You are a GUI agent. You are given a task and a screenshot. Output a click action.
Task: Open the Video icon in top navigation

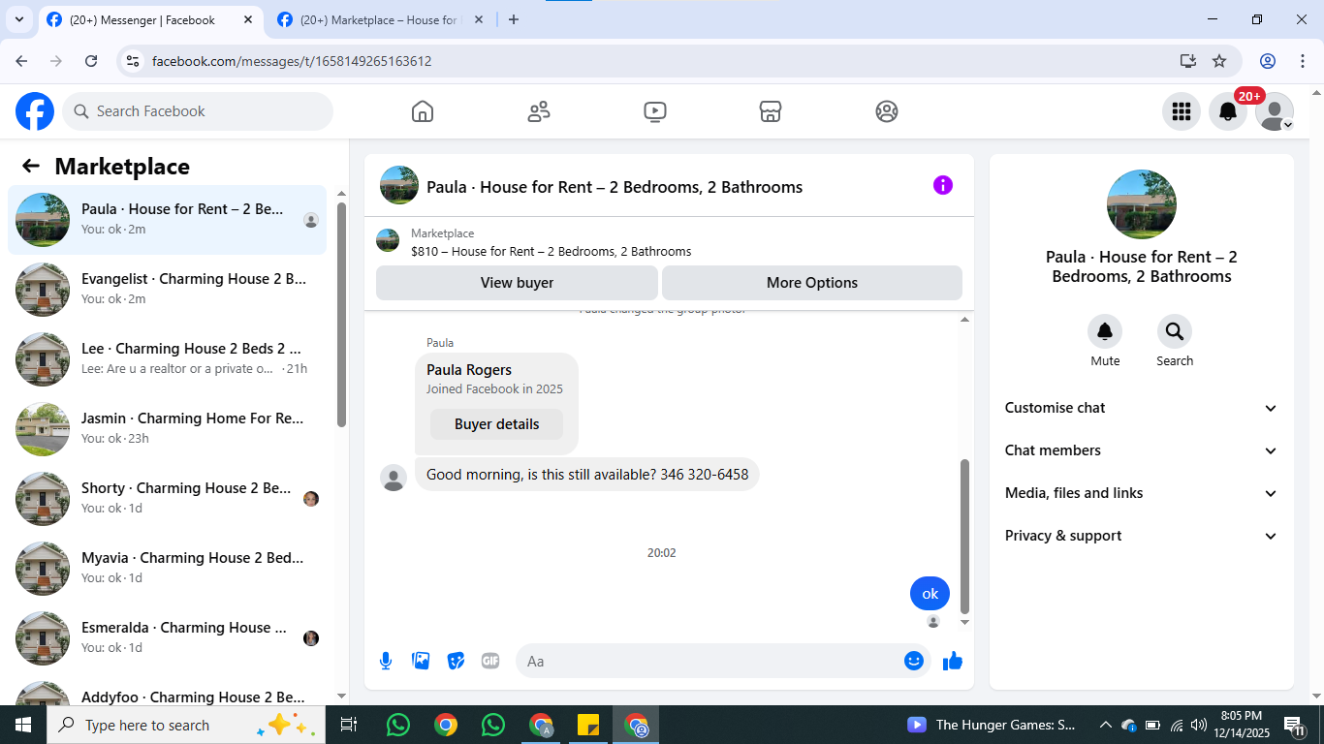click(x=655, y=111)
